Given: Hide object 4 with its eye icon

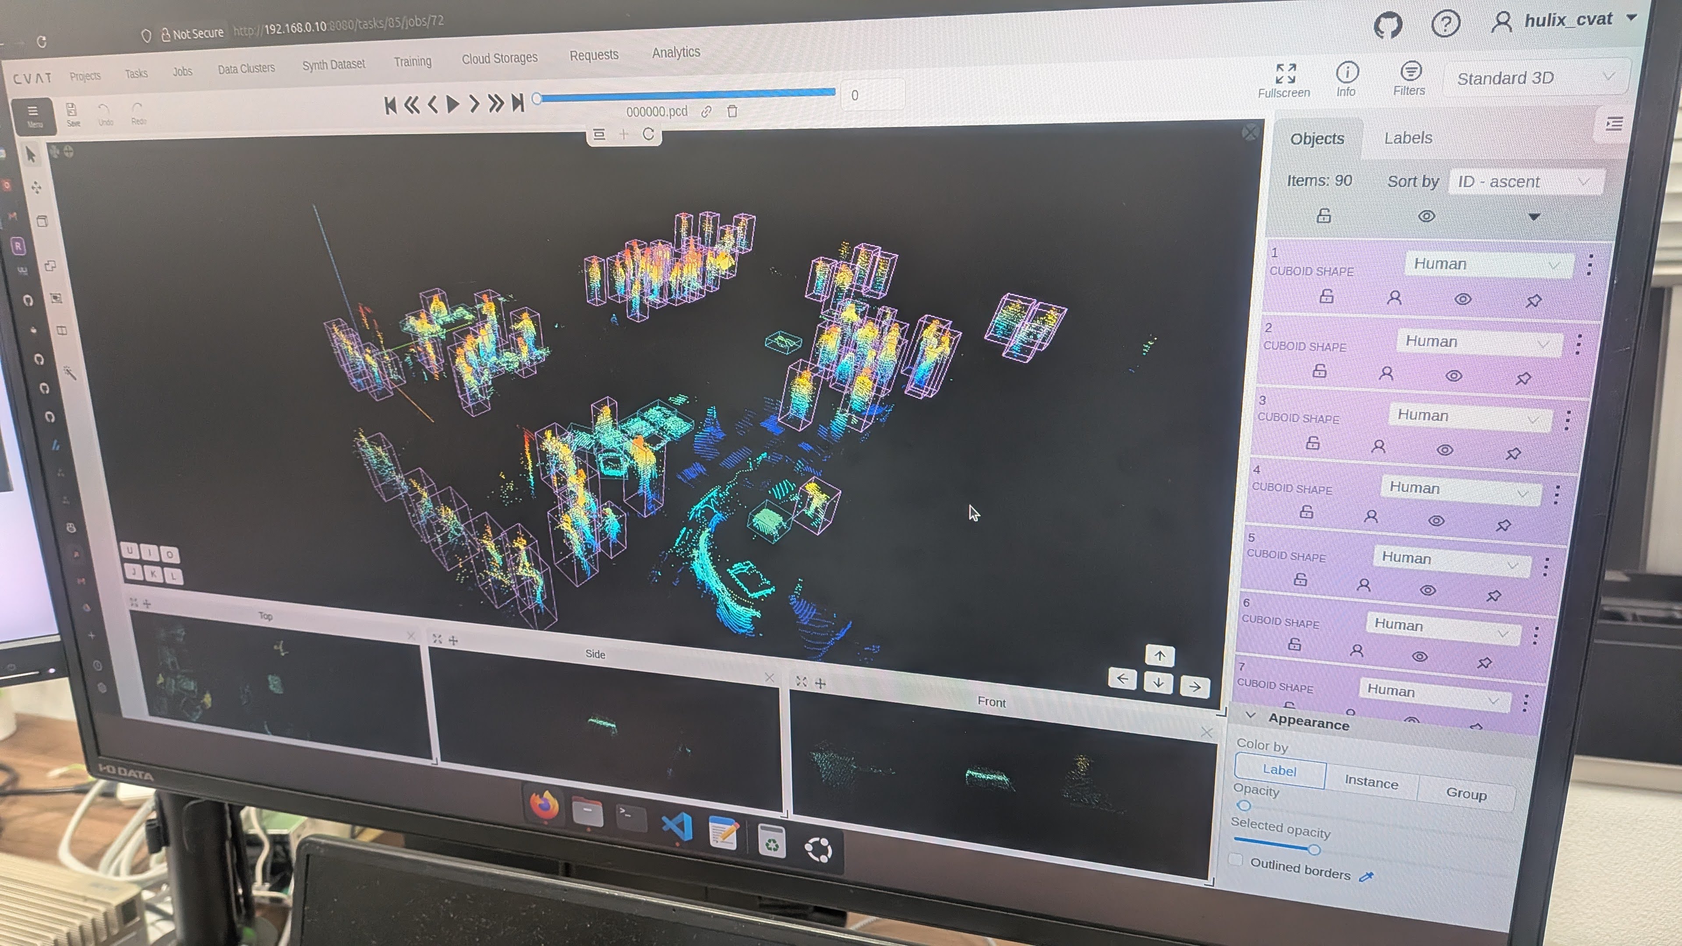Looking at the screenshot, I should point(1436,521).
